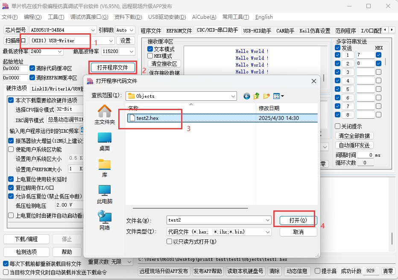Go back using the dialog's back arrow icon
Screen dimensions: 398x280
pos(246,96)
